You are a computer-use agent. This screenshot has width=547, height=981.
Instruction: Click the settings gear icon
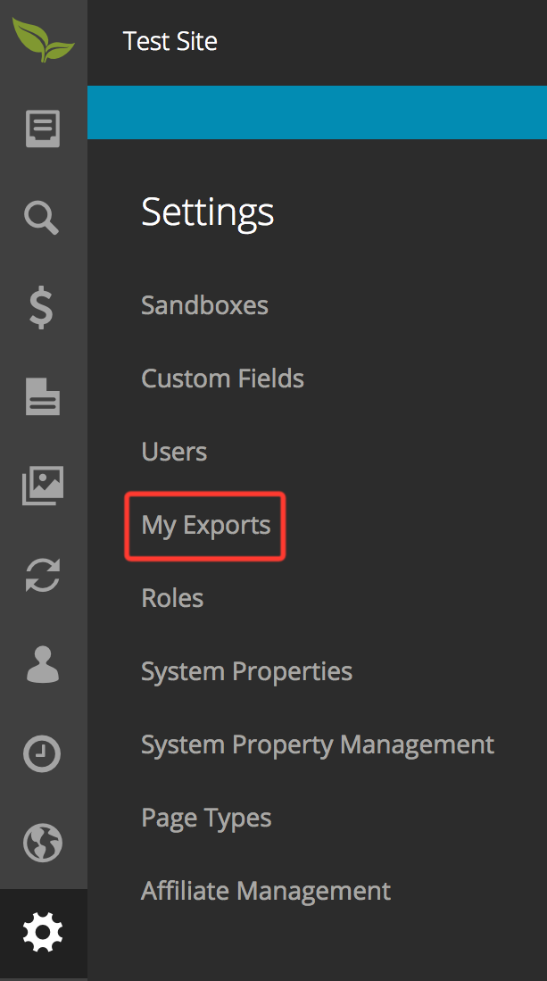(x=43, y=933)
